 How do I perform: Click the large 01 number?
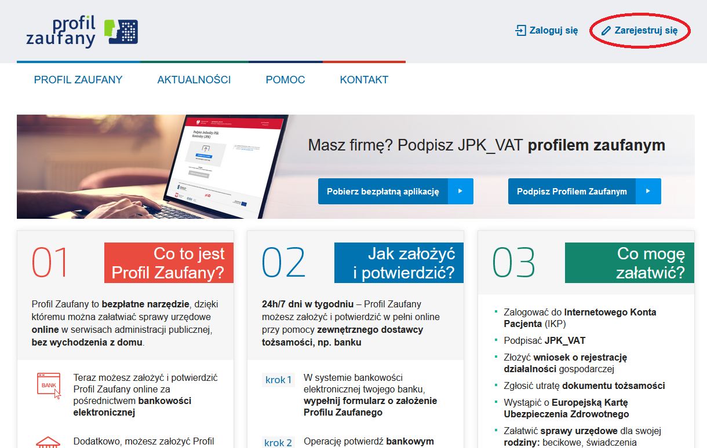click(50, 263)
